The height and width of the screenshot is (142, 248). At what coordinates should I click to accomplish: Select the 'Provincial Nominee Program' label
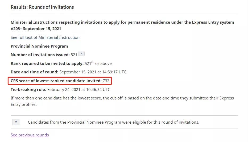39,46
